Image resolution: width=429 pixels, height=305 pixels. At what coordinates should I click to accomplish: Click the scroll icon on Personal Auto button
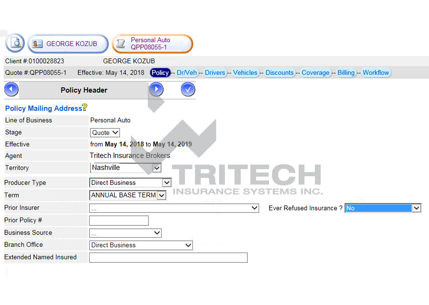click(x=121, y=43)
